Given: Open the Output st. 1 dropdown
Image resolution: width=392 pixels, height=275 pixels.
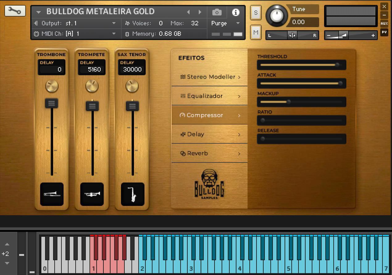Looking at the screenshot, I should 114,23.
